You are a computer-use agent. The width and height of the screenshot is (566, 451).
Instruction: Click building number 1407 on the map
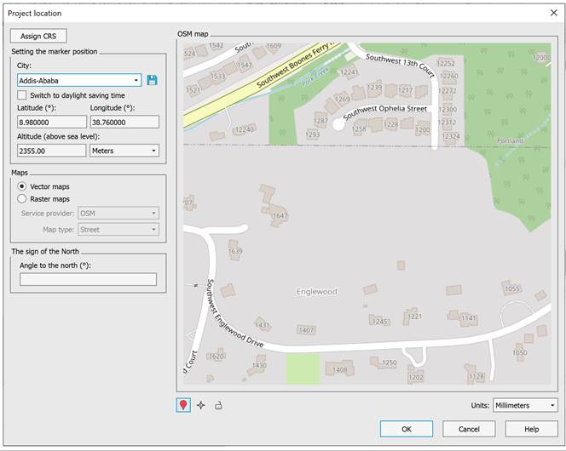[306, 329]
